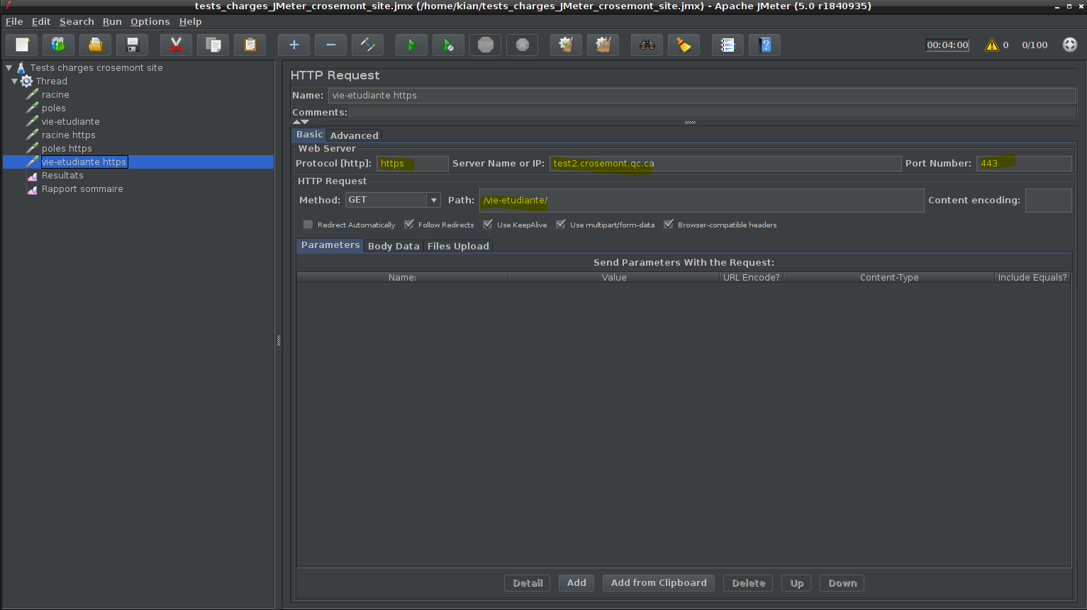Click the Save test plan disk icon
The height and width of the screenshot is (610, 1087).
[132, 45]
